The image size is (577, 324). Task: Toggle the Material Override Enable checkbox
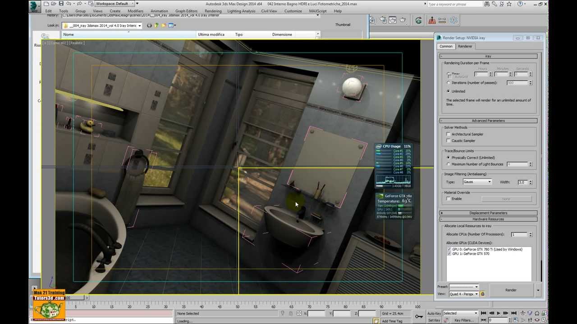[x=449, y=198]
